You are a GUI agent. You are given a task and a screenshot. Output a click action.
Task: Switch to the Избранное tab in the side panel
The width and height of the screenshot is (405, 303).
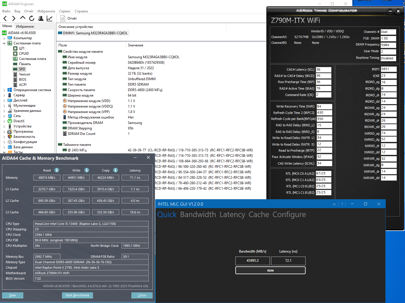pyautogui.click(x=25, y=26)
